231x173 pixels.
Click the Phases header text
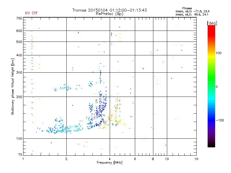point(187,8)
